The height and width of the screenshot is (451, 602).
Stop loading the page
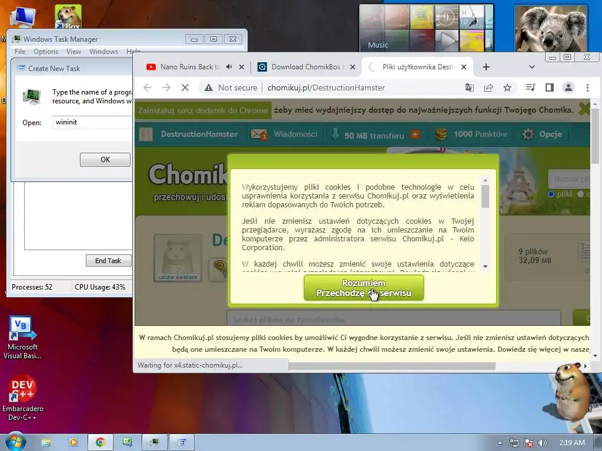[185, 87]
